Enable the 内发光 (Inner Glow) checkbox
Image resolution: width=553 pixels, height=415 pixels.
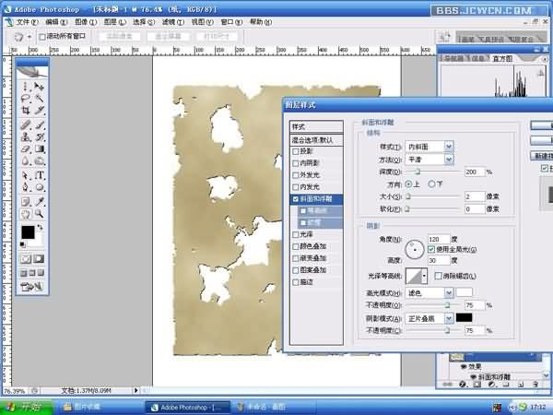click(296, 187)
